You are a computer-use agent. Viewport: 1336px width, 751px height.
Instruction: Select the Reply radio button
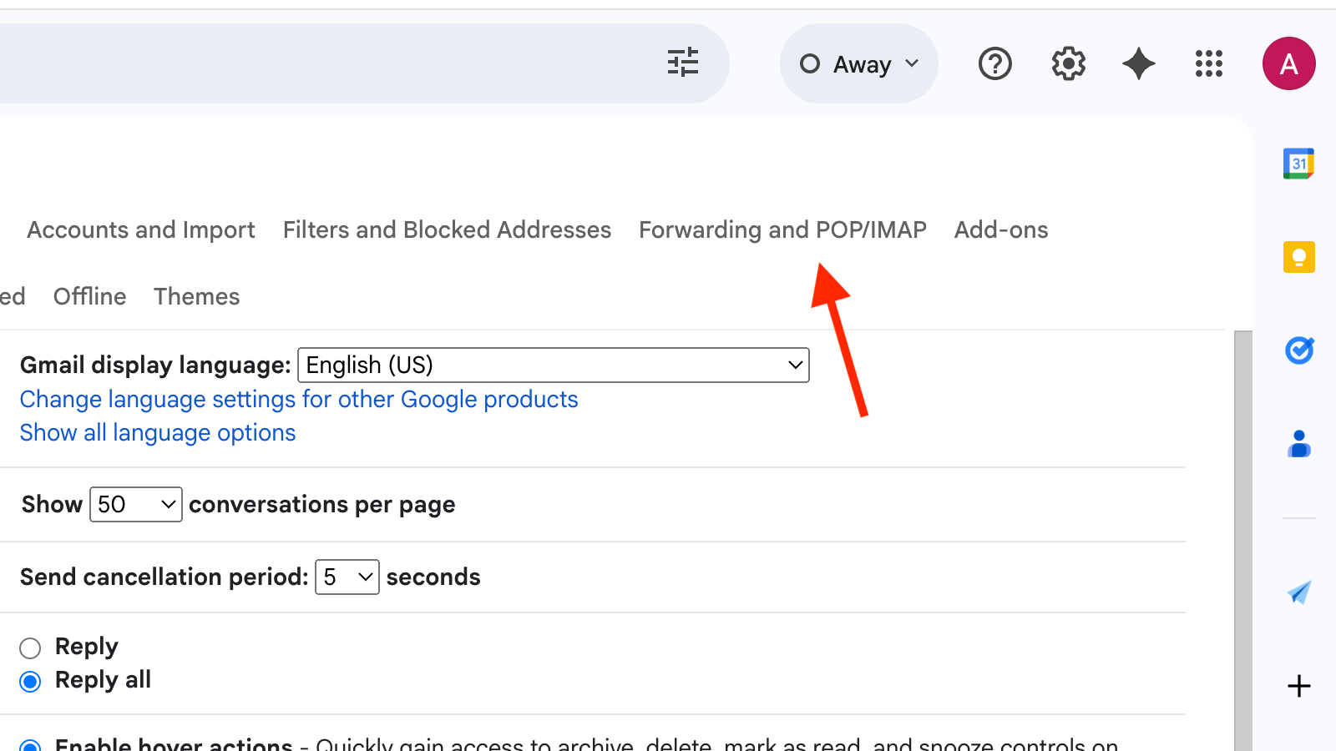coord(30,648)
